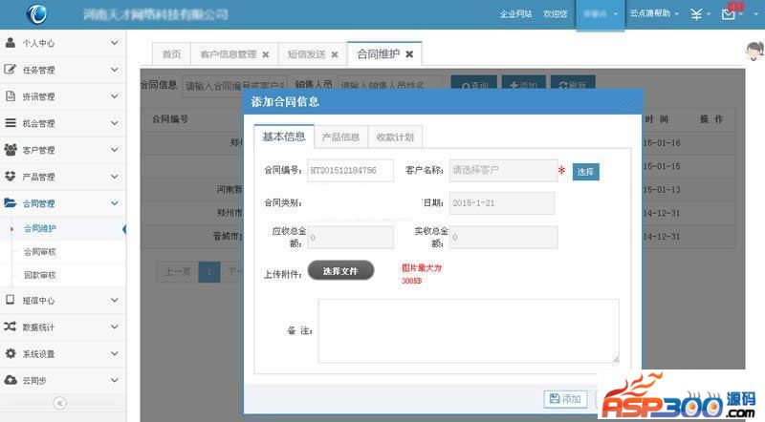Open 合同审核 in the sidebar
765x422 pixels.
coord(40,251)
